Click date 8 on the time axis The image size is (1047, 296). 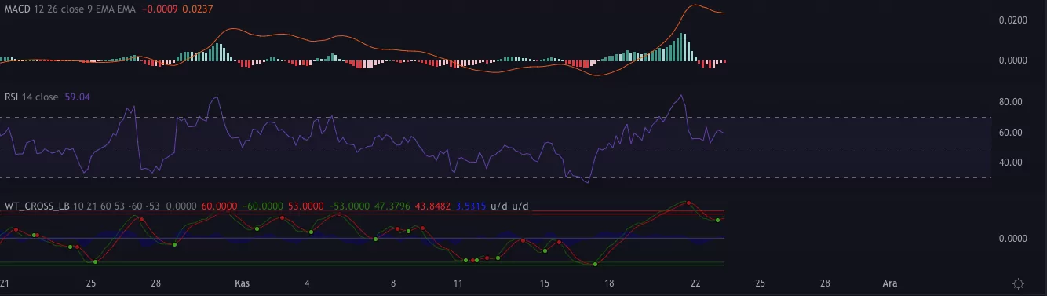392,283
